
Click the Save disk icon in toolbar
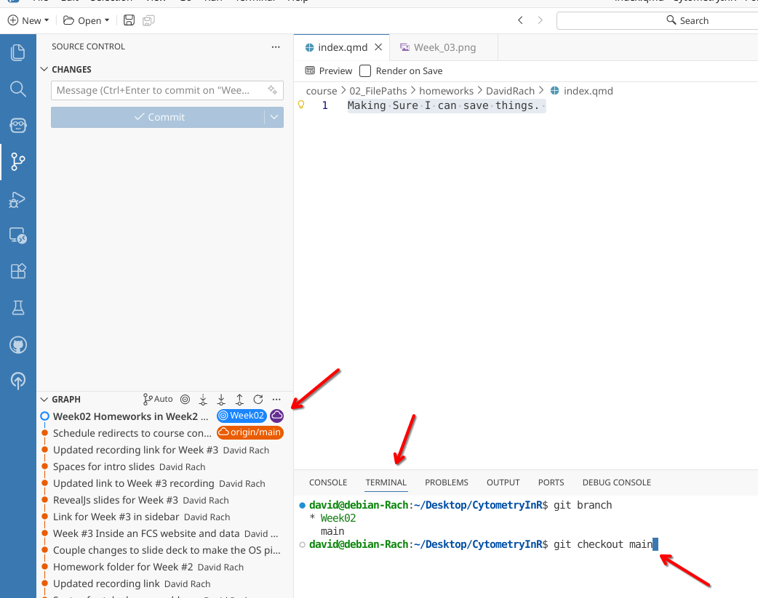point(129,20)
